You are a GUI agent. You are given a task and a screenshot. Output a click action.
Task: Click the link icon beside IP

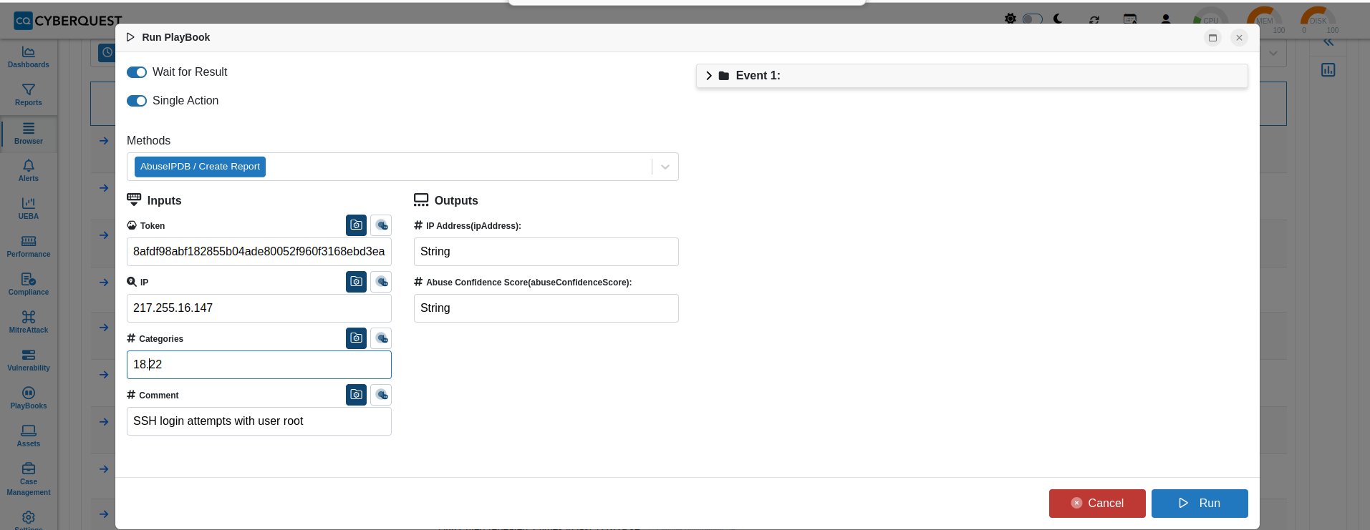click(x=381, y=282)
